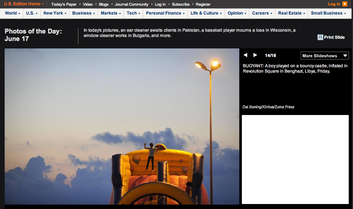This screenshot has width=353, height=209.
Task: Open Today's Paper link
Action: pyautogui.click(x=64, y=4)
